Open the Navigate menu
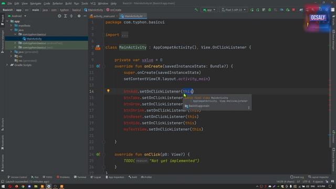This screenshot has height=189, width=336. point(36,4)
